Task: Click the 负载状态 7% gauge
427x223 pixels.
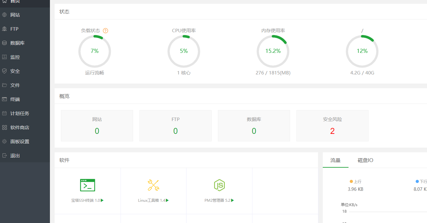Action: click(95, 51)
